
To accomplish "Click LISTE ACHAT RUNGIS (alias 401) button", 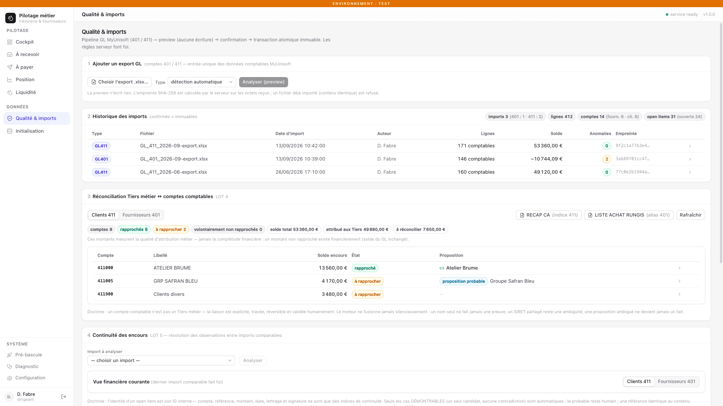I will [629, 215].
